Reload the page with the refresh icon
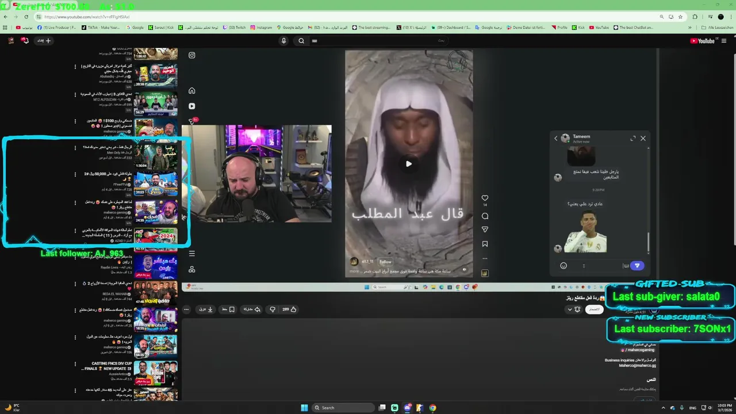The width and height of the screenshot is (736, 414). tap(26, 17)
